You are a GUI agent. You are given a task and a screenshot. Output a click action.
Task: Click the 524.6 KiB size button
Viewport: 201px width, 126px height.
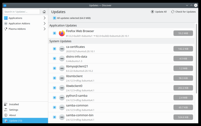coord(183,117)
